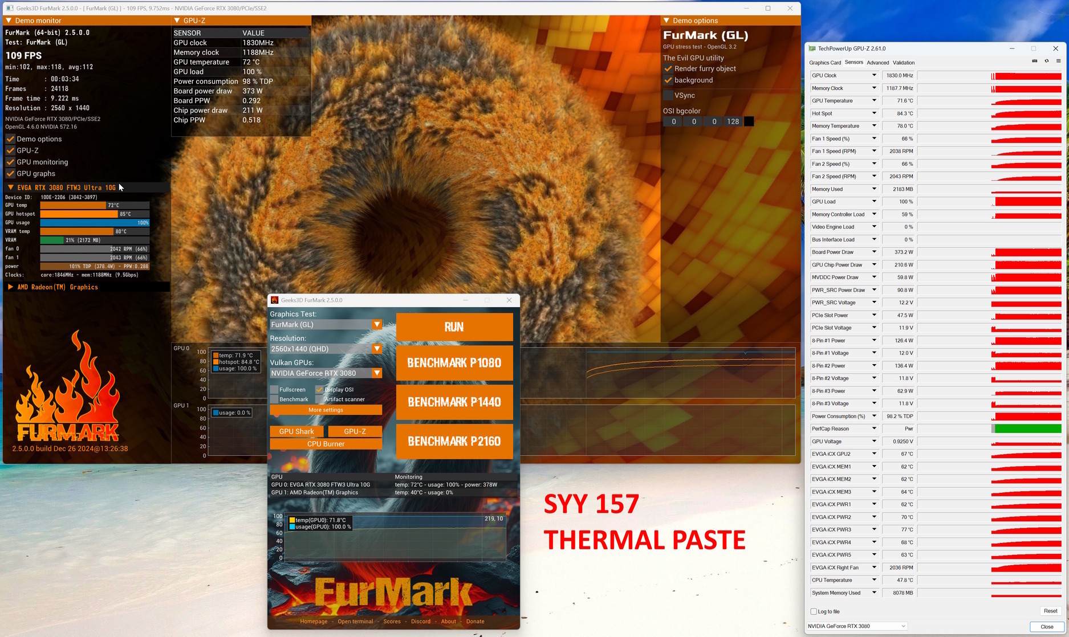1069x637 pixels.
Task: Switch to the Validation tab
Action: [903, 63]
